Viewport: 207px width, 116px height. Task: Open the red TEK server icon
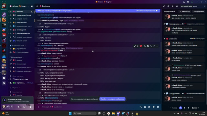(4, 35)
